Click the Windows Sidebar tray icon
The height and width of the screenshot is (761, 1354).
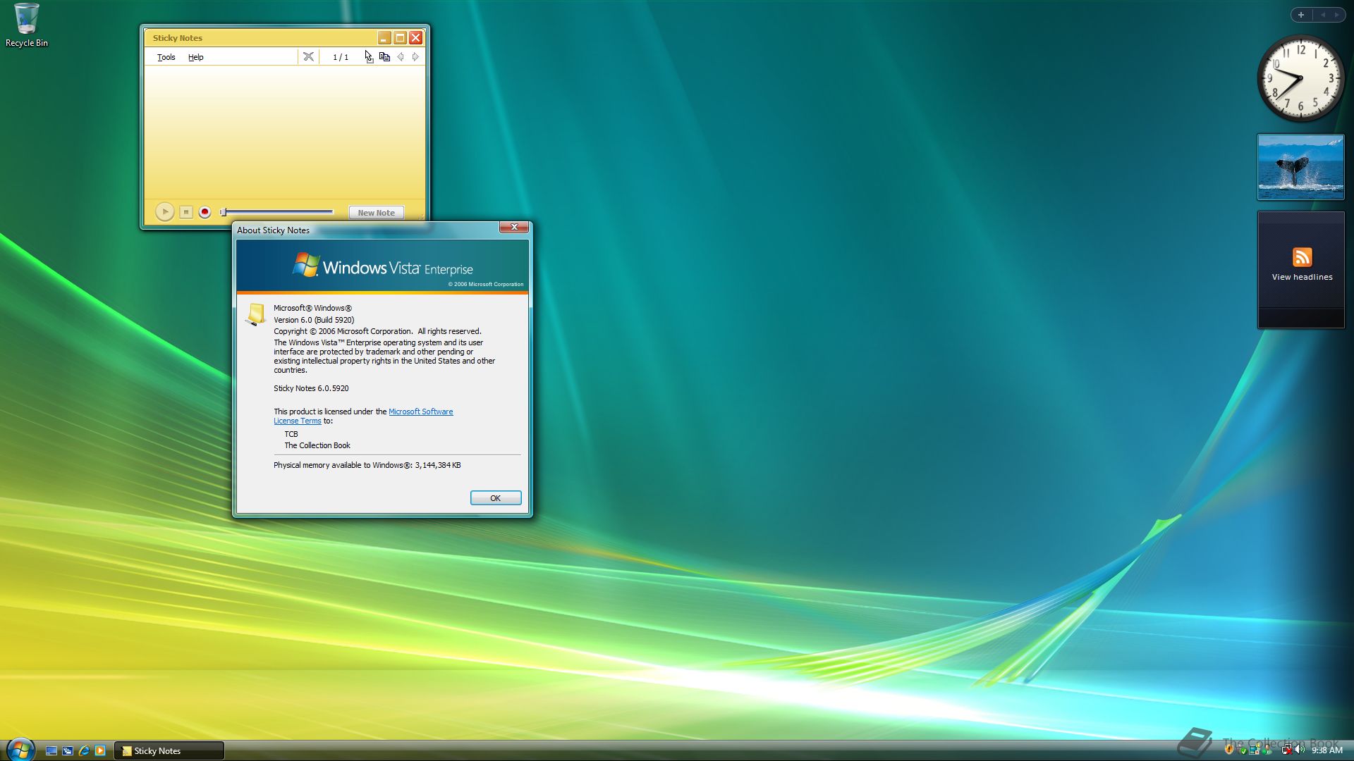1254,750
